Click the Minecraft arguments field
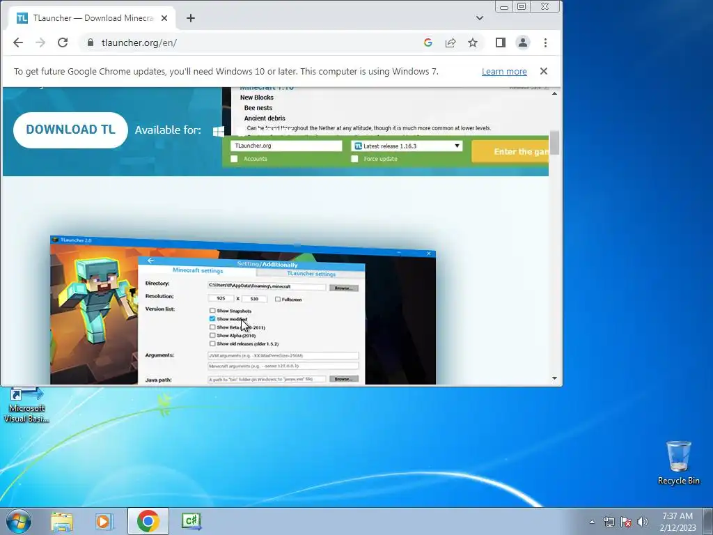713x535 pixels. pos(283,366)
